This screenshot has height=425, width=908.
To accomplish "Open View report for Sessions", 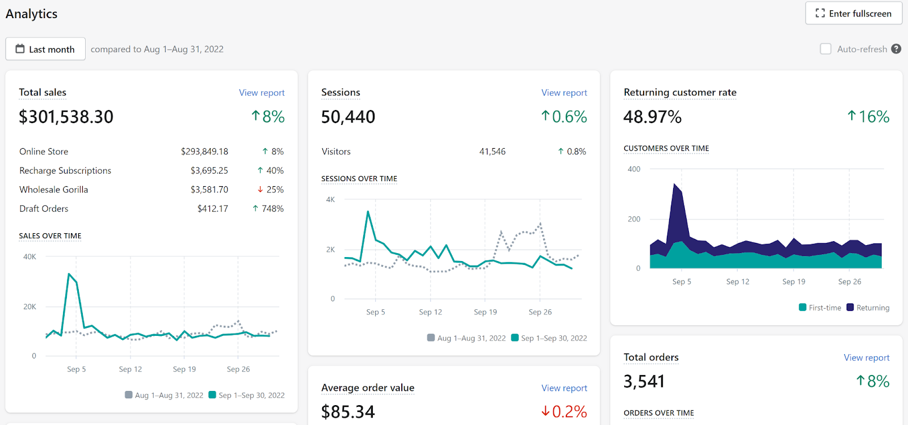I will pyautogui.click(x=564, y=92).
